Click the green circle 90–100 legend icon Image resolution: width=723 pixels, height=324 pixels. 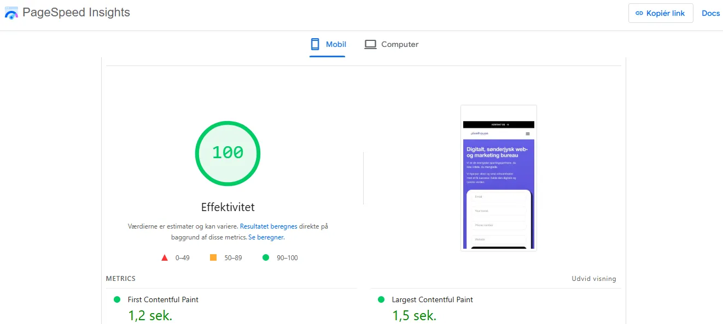click(x=266, y=257)
